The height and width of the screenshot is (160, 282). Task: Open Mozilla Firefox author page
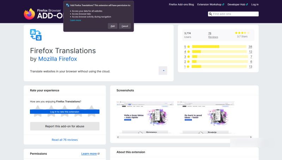pos(57,59)
